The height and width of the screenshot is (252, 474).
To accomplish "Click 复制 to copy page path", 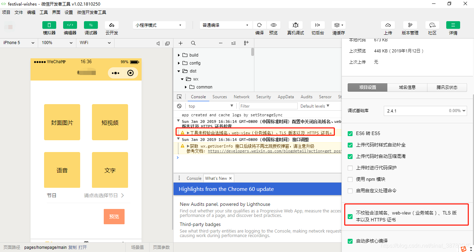I will pyautogui.click(x=72, y=247).
